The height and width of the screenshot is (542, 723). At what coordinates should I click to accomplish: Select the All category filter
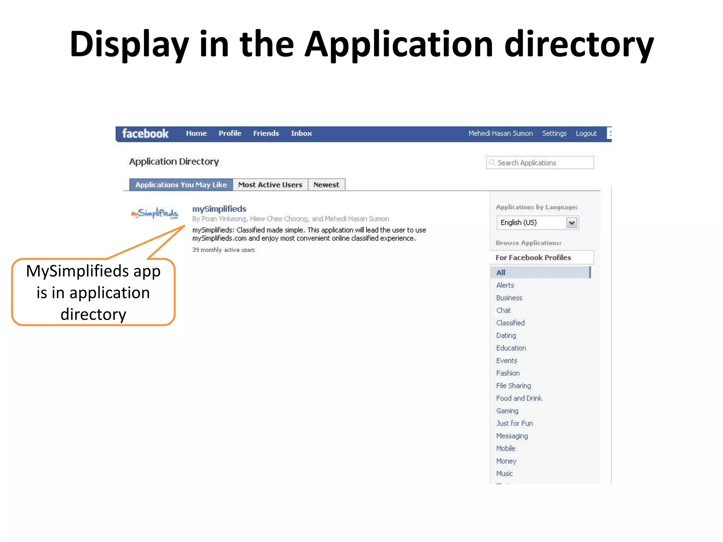coord(501,272)
